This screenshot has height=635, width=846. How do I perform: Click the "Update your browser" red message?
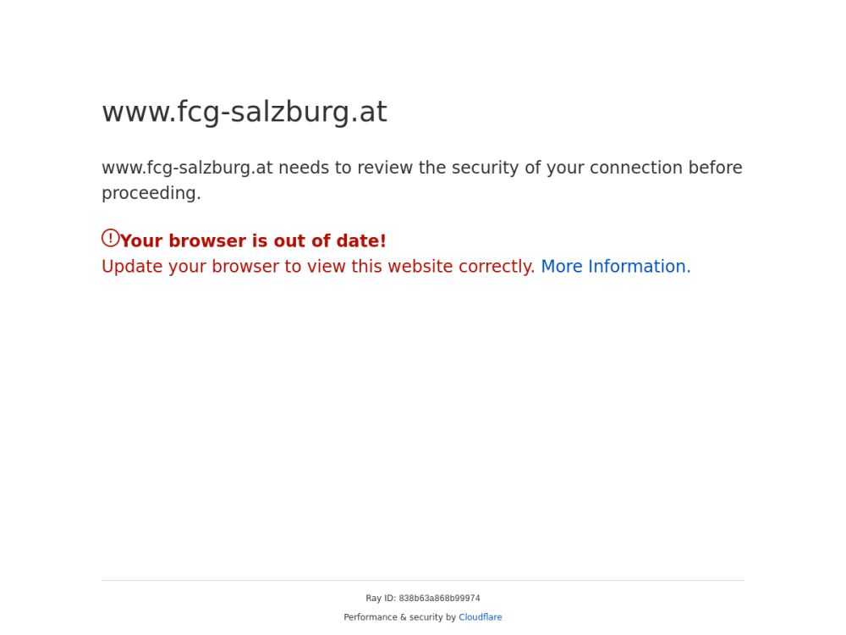(x=318, y=267)
